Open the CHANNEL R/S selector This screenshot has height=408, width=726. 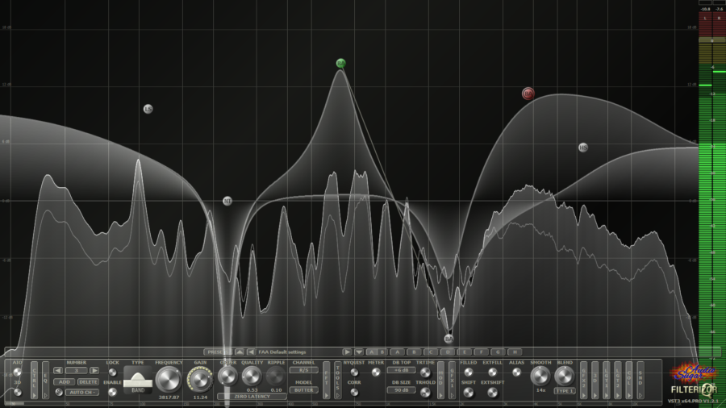pos(304,370)
